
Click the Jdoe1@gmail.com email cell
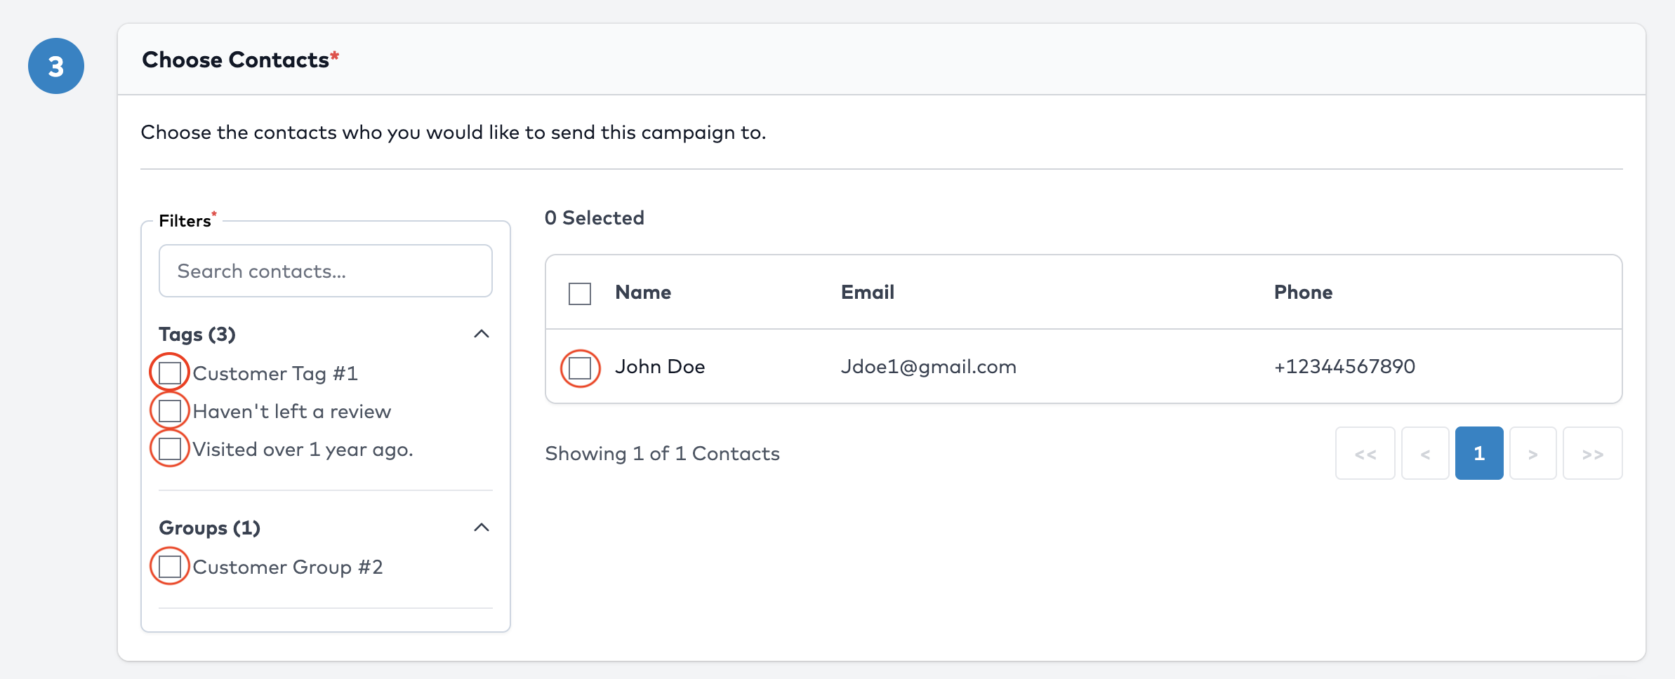click(929, 367)
